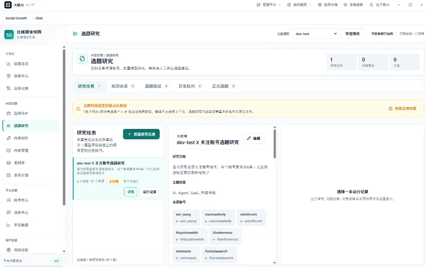Open 运营总览 in the sidebar

31,64
